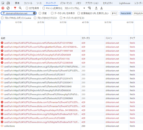The height and width of the screenshot is (130, 143).
Task: Check the 反転 invert checkbox
Action: point(40,13)
